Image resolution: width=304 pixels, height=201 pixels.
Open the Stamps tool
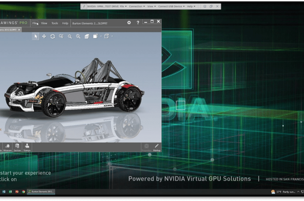pyautogui.click(x=27, y=148)
